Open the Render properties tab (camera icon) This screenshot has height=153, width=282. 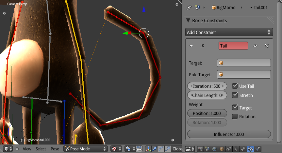tap(200, 149)
